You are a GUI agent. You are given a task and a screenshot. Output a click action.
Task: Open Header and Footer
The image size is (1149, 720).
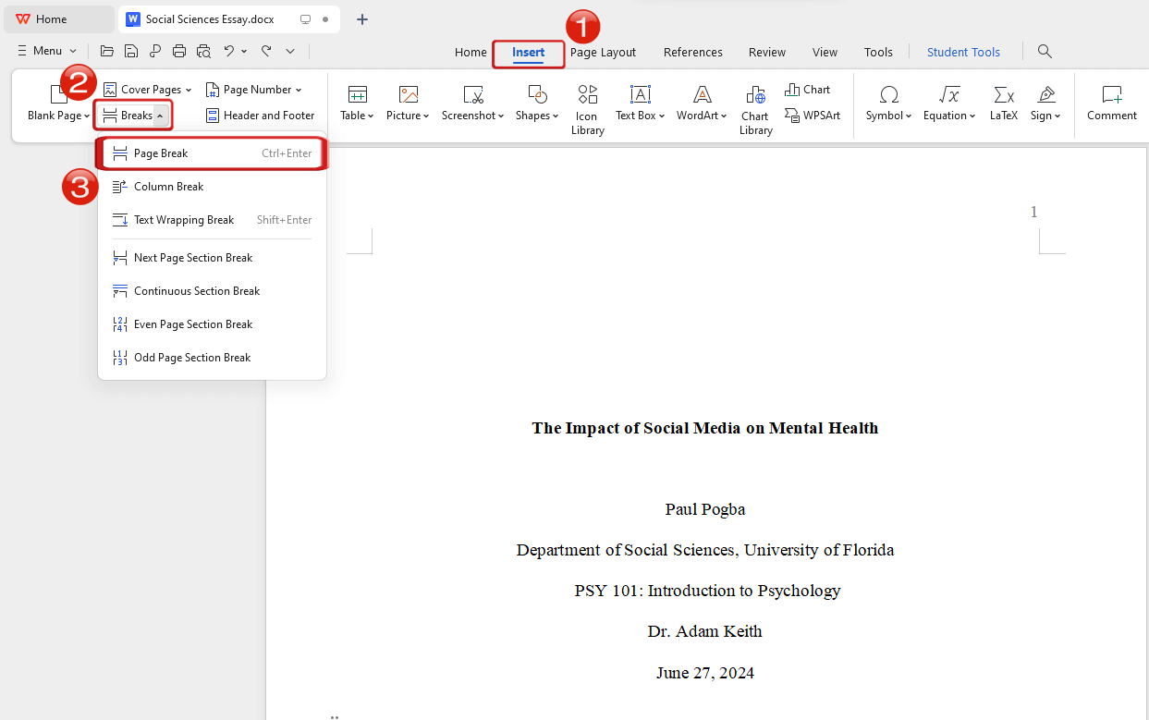click(x=260, y=116)
